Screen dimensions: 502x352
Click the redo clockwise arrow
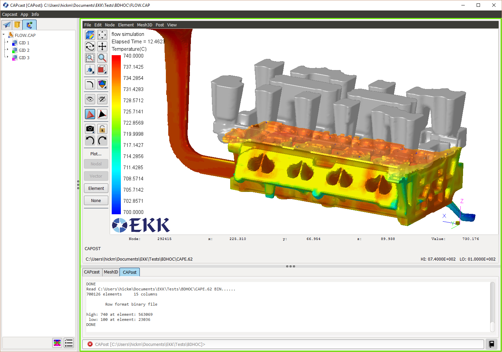102,140
